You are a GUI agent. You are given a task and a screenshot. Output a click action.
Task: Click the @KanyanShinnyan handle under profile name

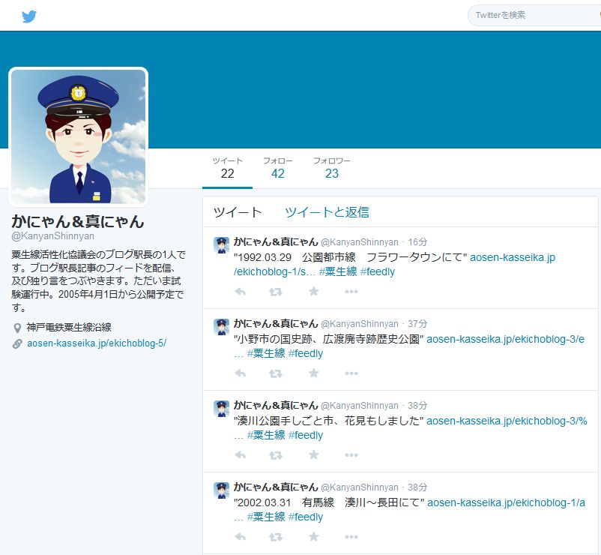point(53,236)
